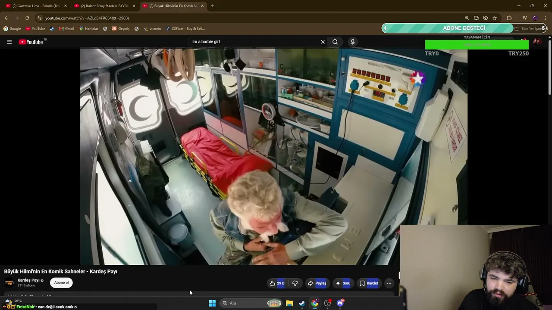Viewport: 552px width, 310px height.
Task: Close the Bülent Ersoy tab
Action: tap(134, 6)
